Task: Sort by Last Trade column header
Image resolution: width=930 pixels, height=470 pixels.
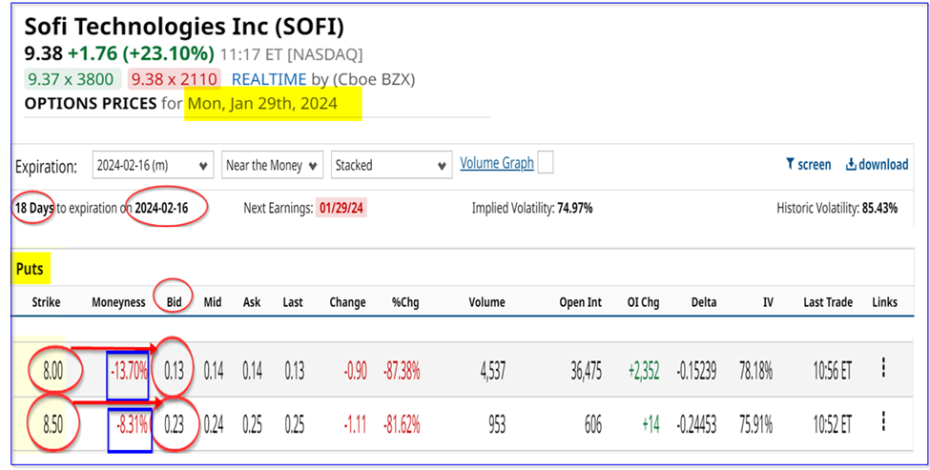Action: coord(827,302)
